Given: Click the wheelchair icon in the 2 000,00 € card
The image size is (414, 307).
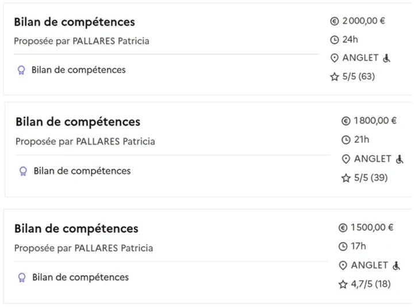Looking at the screenshot, I should 386,58.
